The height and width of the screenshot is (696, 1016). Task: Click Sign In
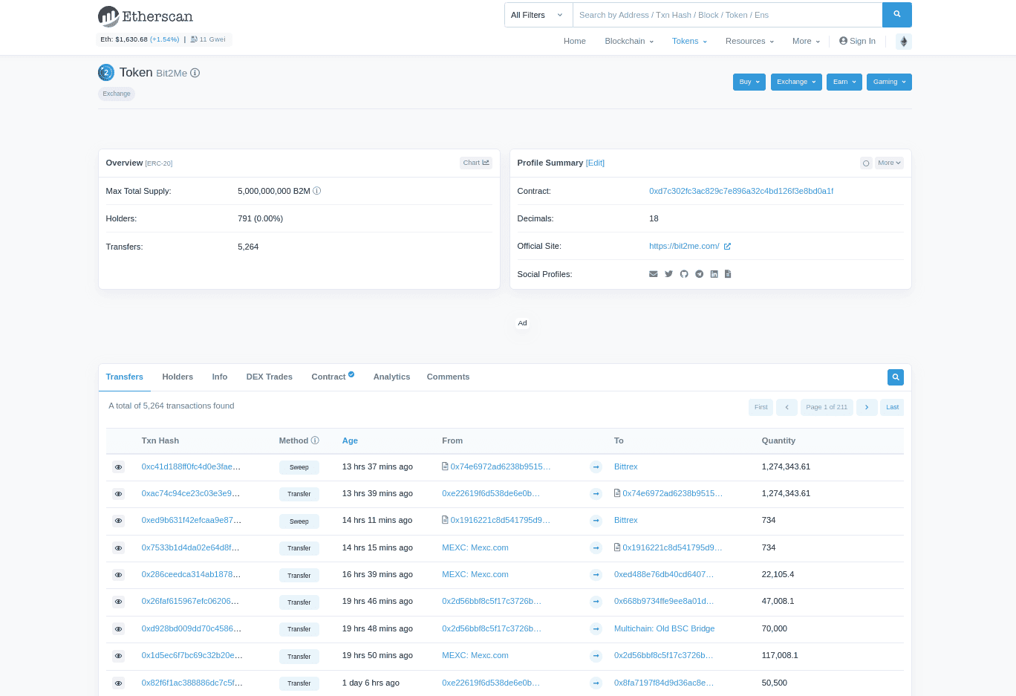pos(857,42)
